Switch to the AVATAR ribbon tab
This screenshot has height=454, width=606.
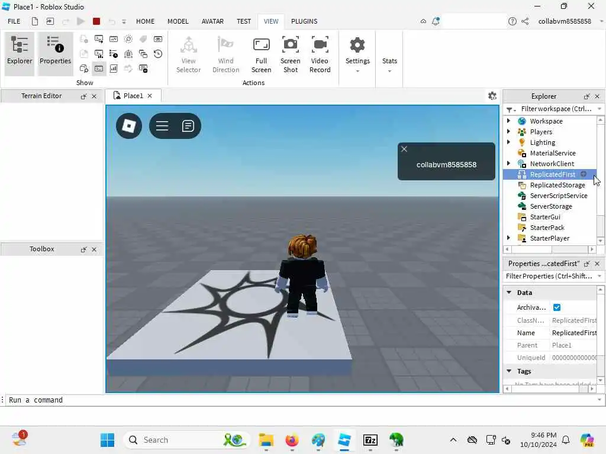click(x=212, y=21)
